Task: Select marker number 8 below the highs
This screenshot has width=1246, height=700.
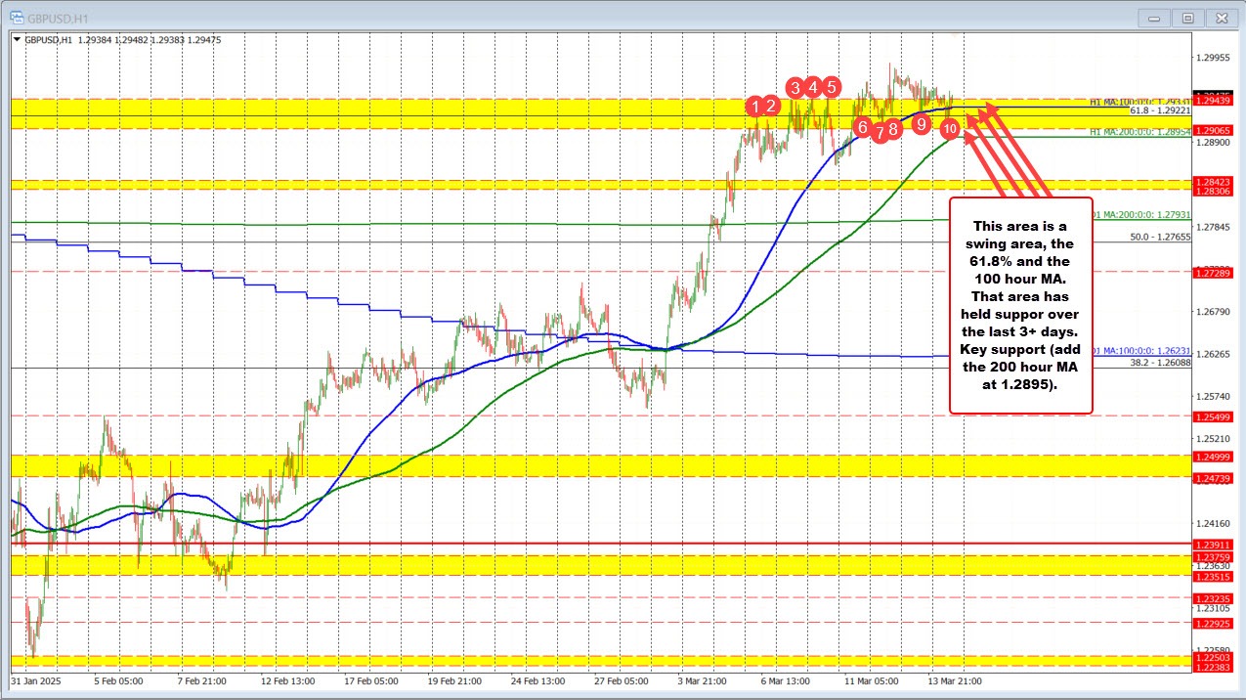Action: (x=893, y=130)
